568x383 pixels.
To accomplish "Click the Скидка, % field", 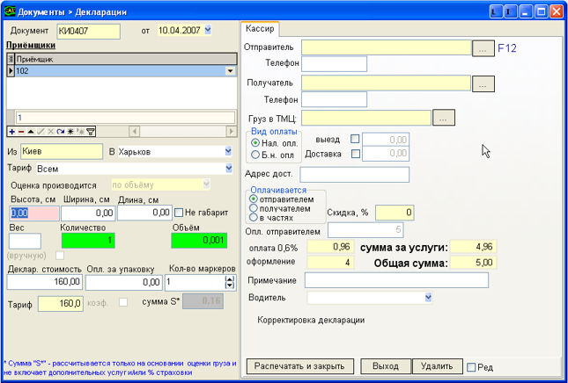I will [395, 213].
